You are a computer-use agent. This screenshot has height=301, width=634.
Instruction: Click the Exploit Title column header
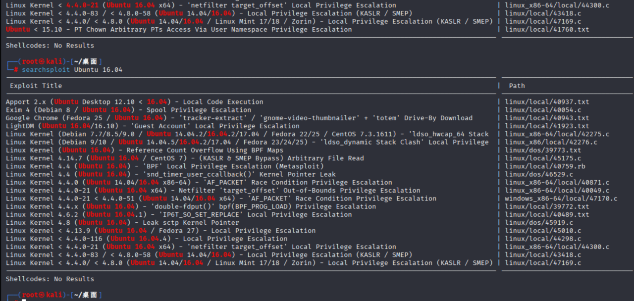[36, 86]
